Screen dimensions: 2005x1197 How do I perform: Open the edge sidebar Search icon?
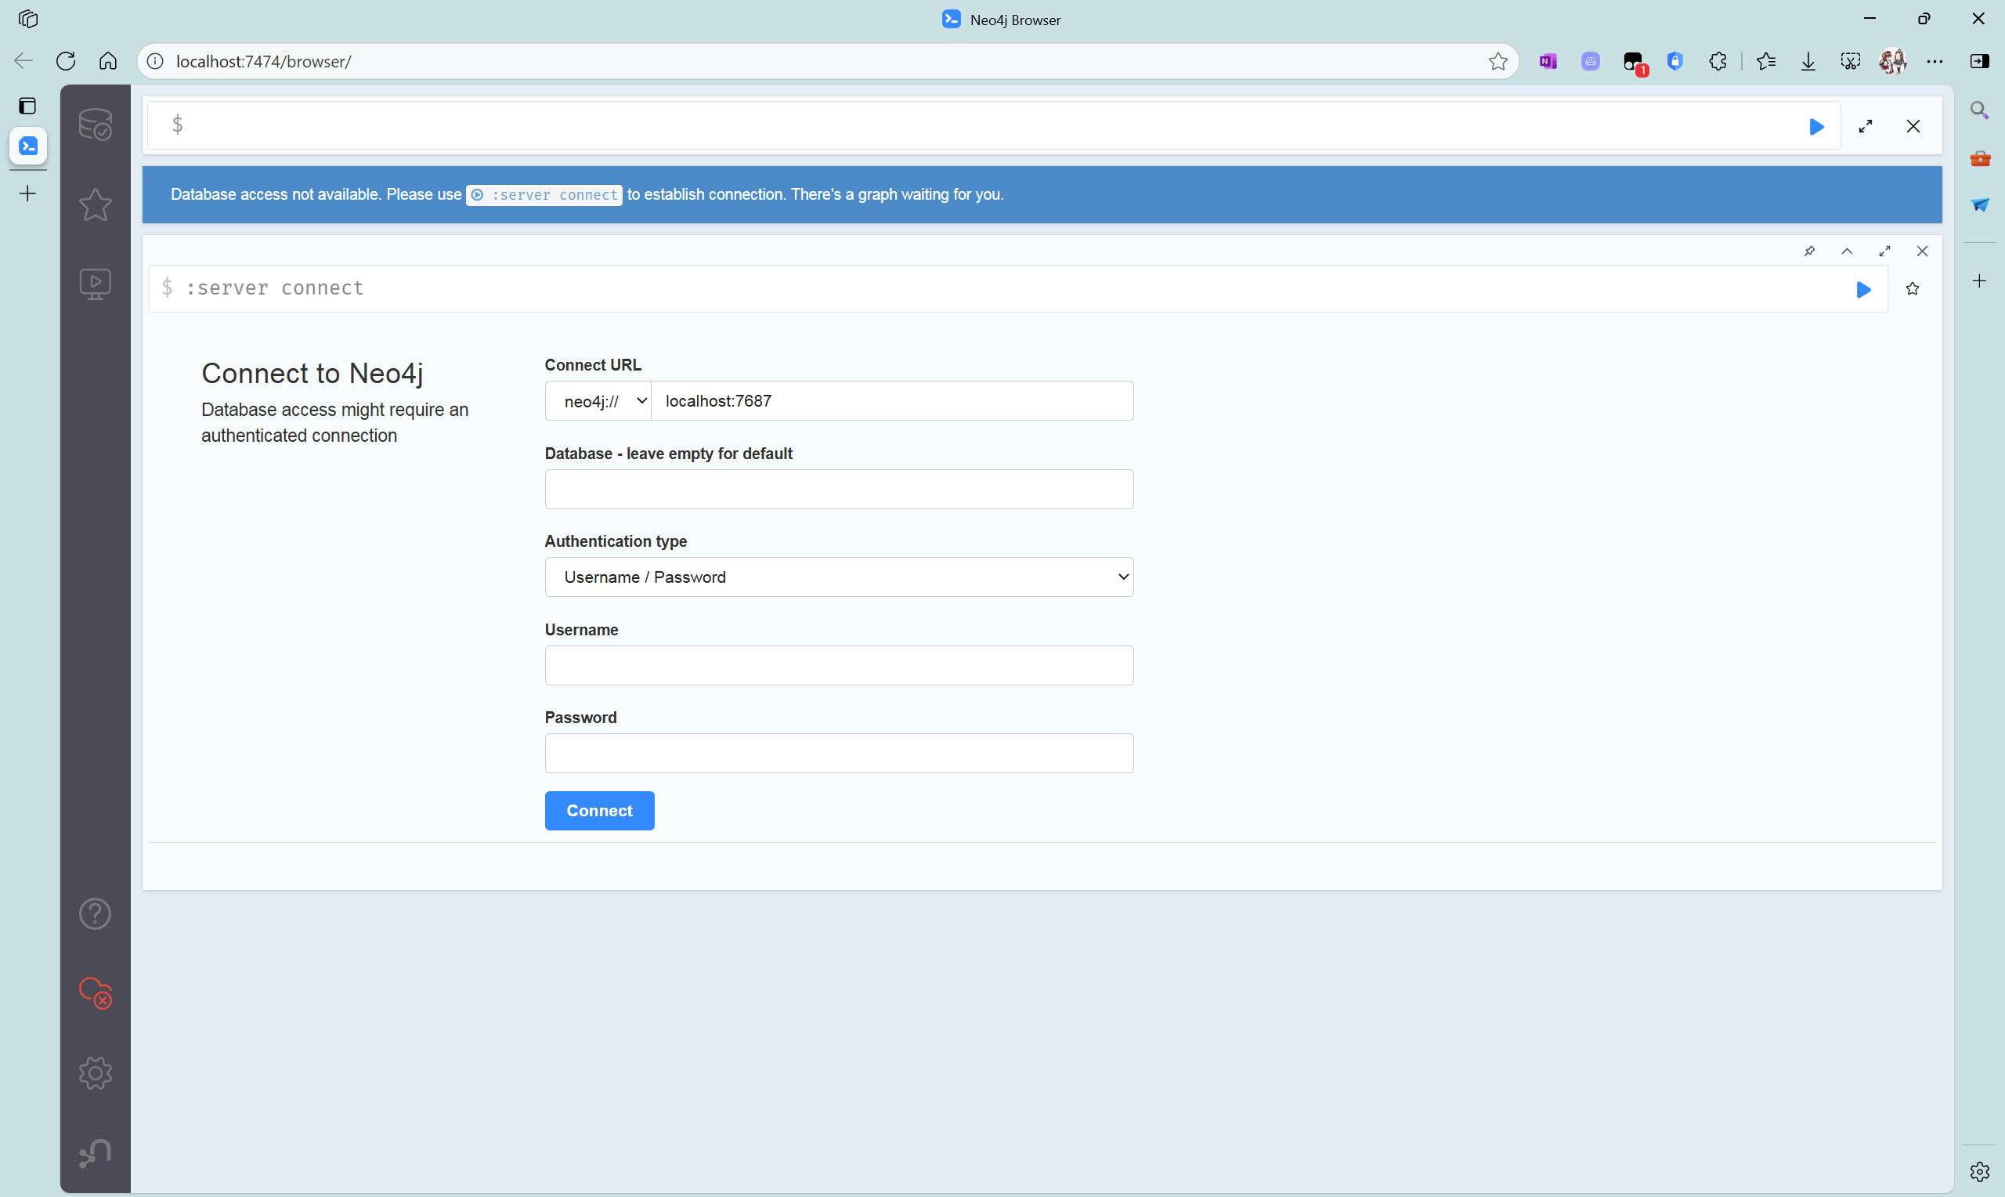[x=1979, y=110]
